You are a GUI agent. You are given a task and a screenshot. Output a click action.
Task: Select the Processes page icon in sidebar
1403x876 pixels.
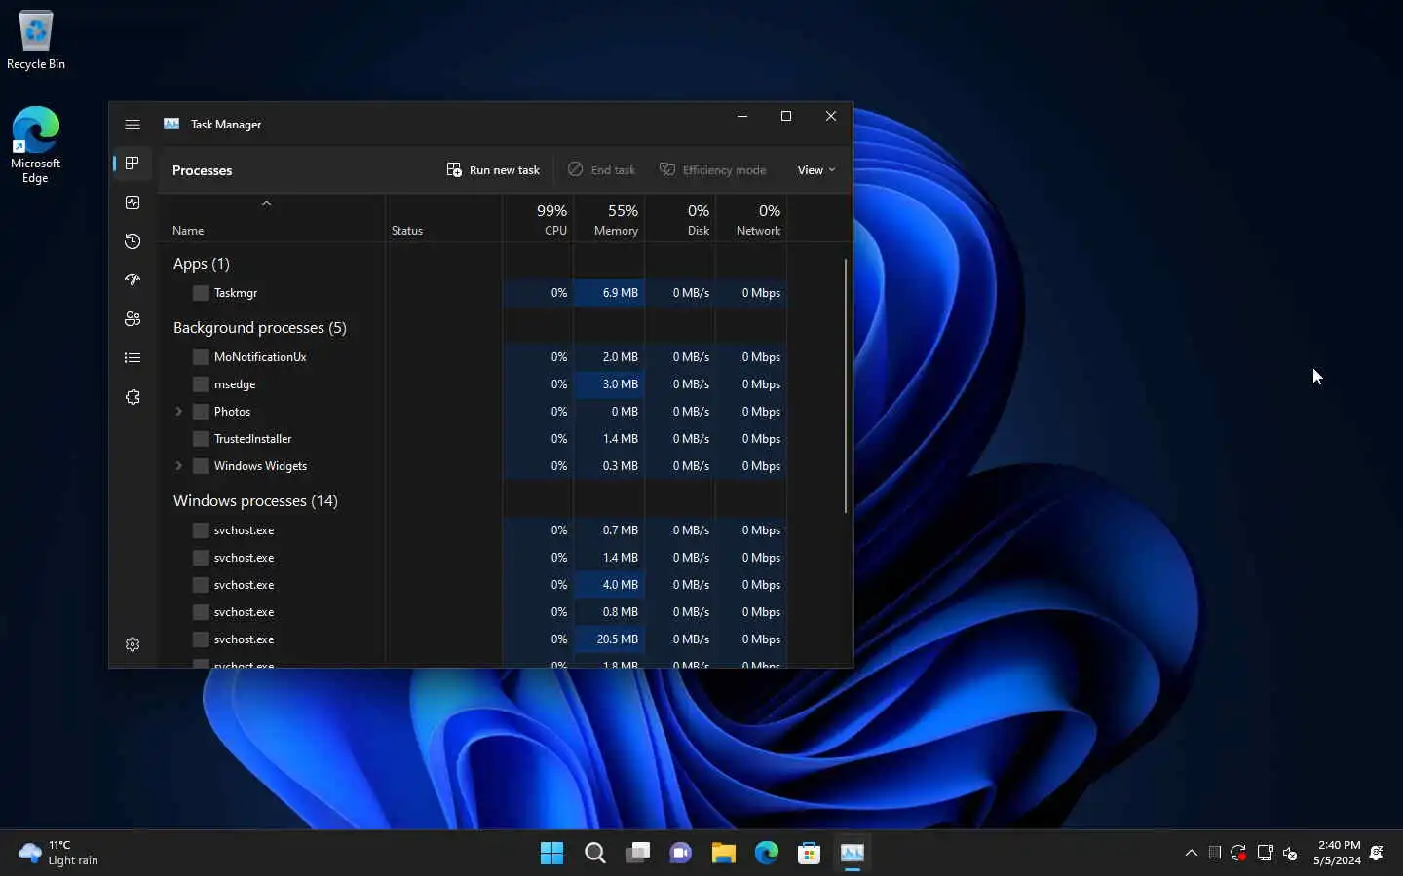[133, 164]
